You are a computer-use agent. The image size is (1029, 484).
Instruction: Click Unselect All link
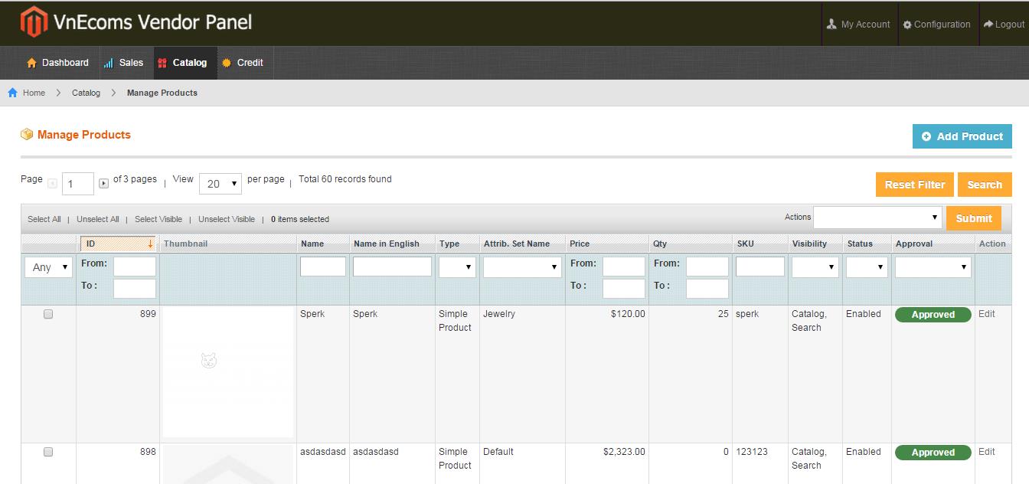(x=98, y=219)
